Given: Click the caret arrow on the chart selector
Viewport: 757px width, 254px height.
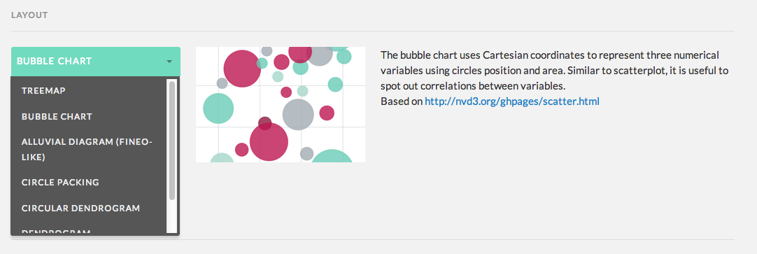Looking at the screenshot, I should (169, 62).
